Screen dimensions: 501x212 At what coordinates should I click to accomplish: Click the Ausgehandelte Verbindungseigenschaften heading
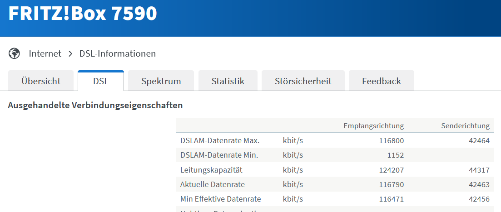[x=95, y=106]
